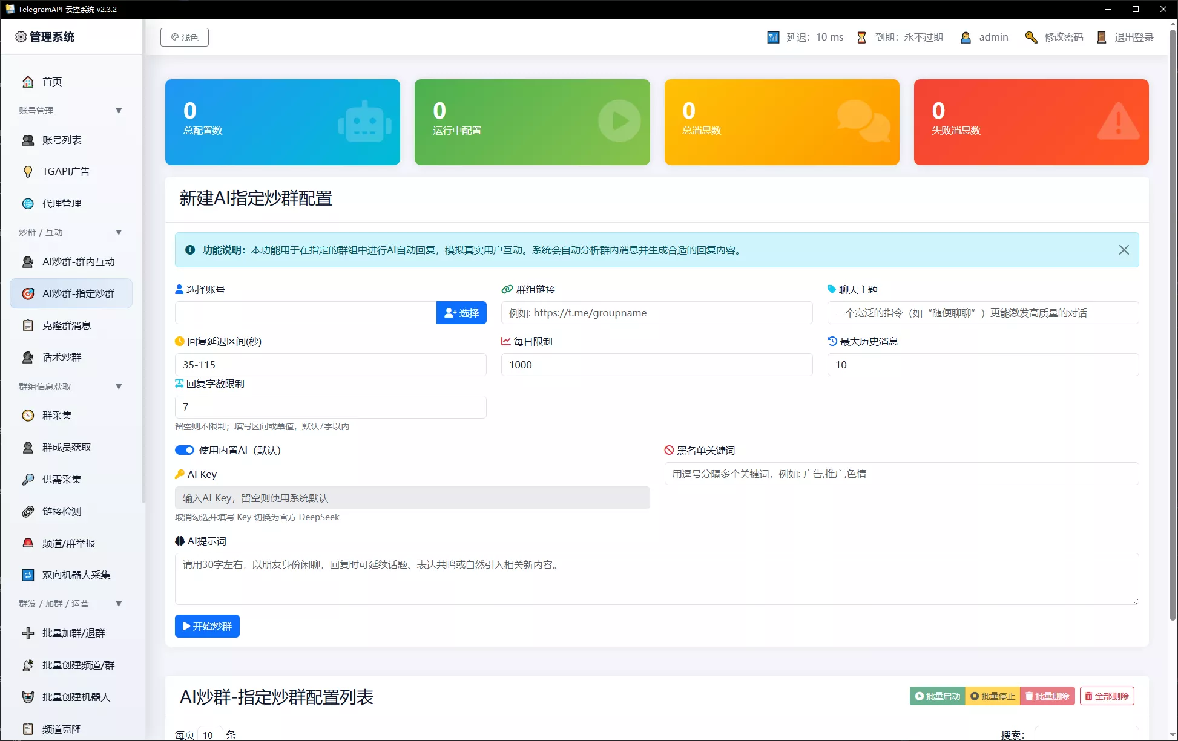Click the clipboard icon for 克隆群消息

tap(28, 326)
